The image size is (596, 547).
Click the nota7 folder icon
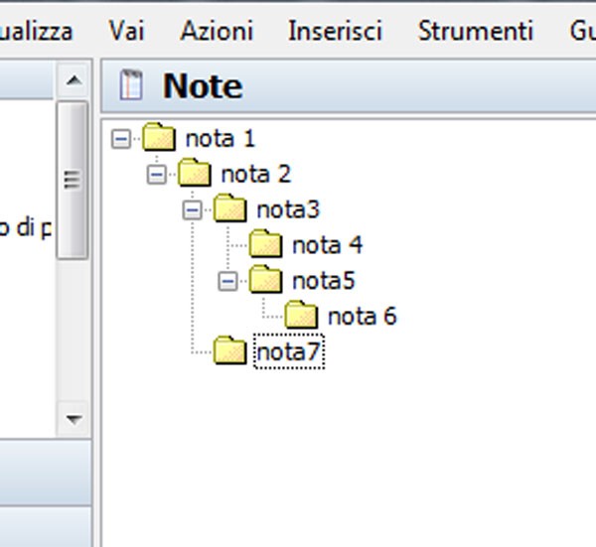click(x=230, y=351)
